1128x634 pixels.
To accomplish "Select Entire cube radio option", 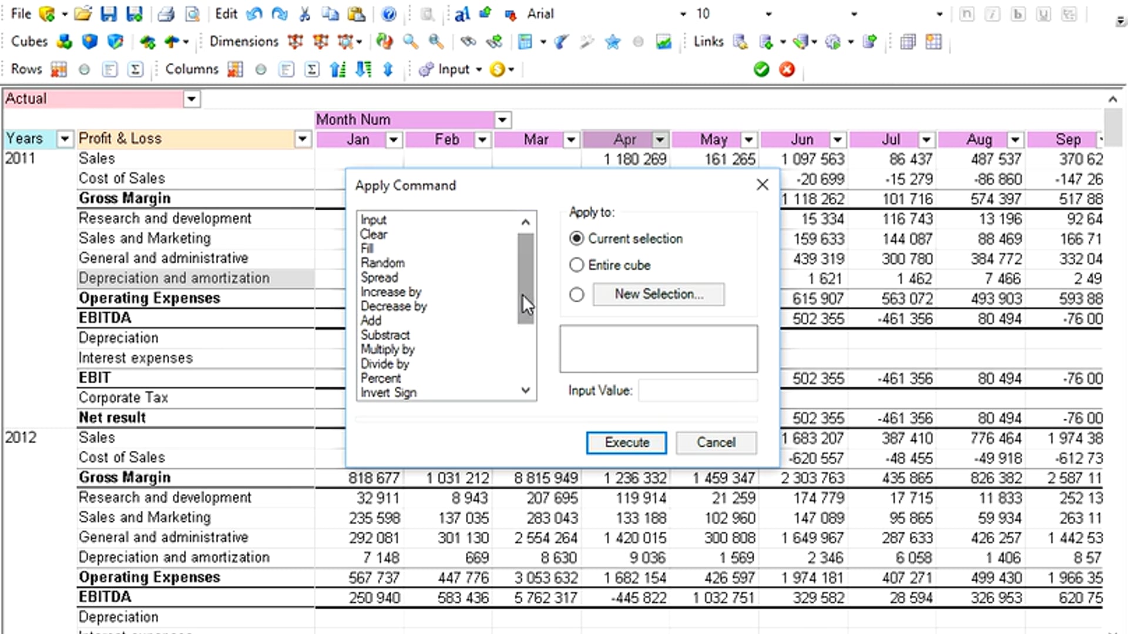I will 577,265.
